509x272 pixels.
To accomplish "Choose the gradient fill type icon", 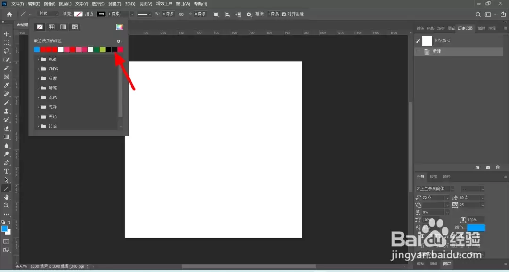I will click(63, 27).
